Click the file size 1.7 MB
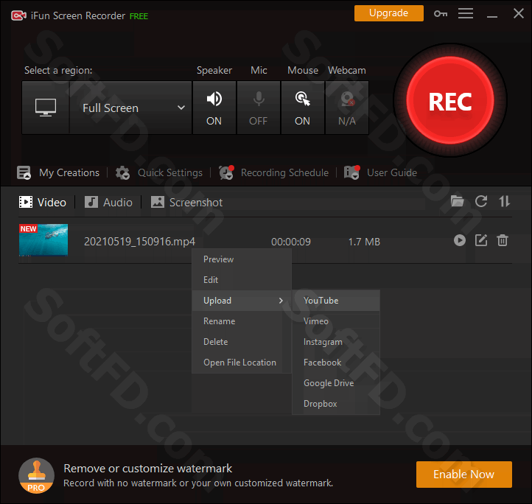This screenshot has height=504, width=532. pyautogui.click(x=364, y=242)
